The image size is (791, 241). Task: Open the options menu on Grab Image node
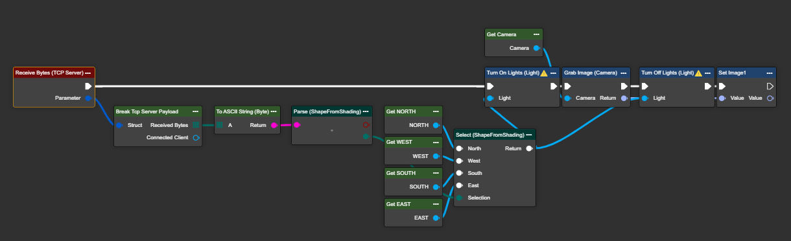pyautogui.click(x=624, y=73)
